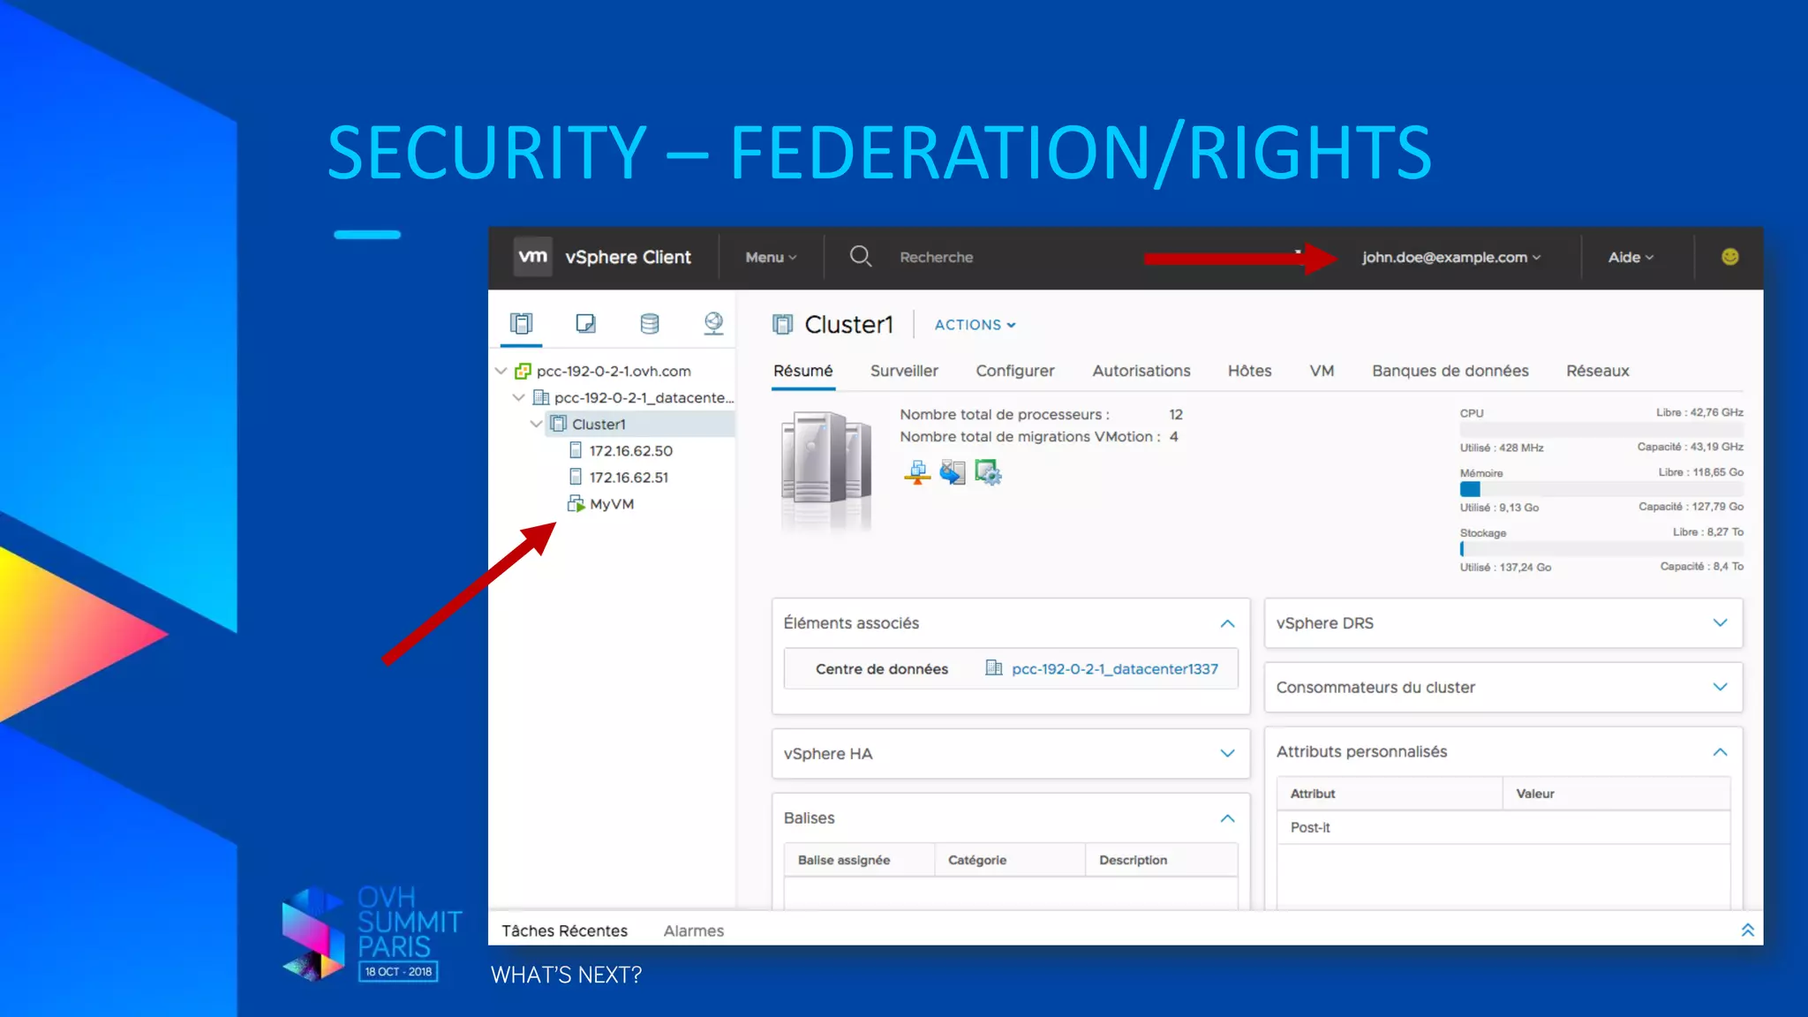This screenshot has width=1808, height=1017.
Task: Click the datacenter icon in tree
Action: (541, 397)
